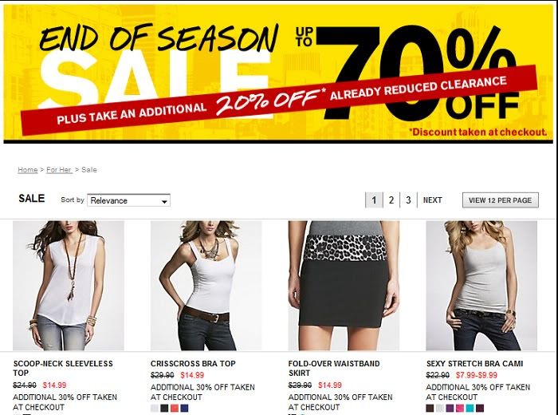Select the pink swatch for Sexy Stretch Bra Cami

click(x=460, y=409)
